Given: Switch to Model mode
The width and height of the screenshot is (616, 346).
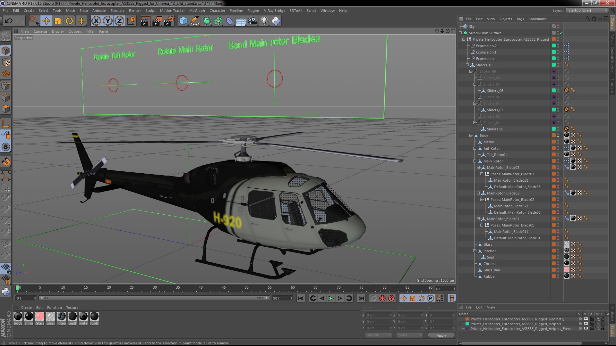Looking at the screenshot, I should (x=6, y=51).
